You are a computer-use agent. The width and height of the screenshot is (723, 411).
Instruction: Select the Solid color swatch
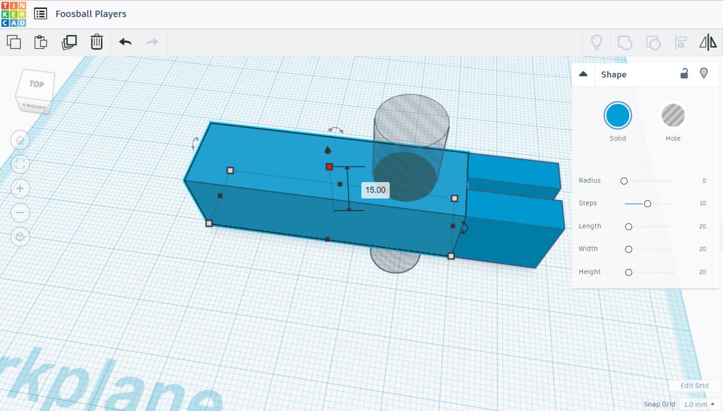click(617, 115)
